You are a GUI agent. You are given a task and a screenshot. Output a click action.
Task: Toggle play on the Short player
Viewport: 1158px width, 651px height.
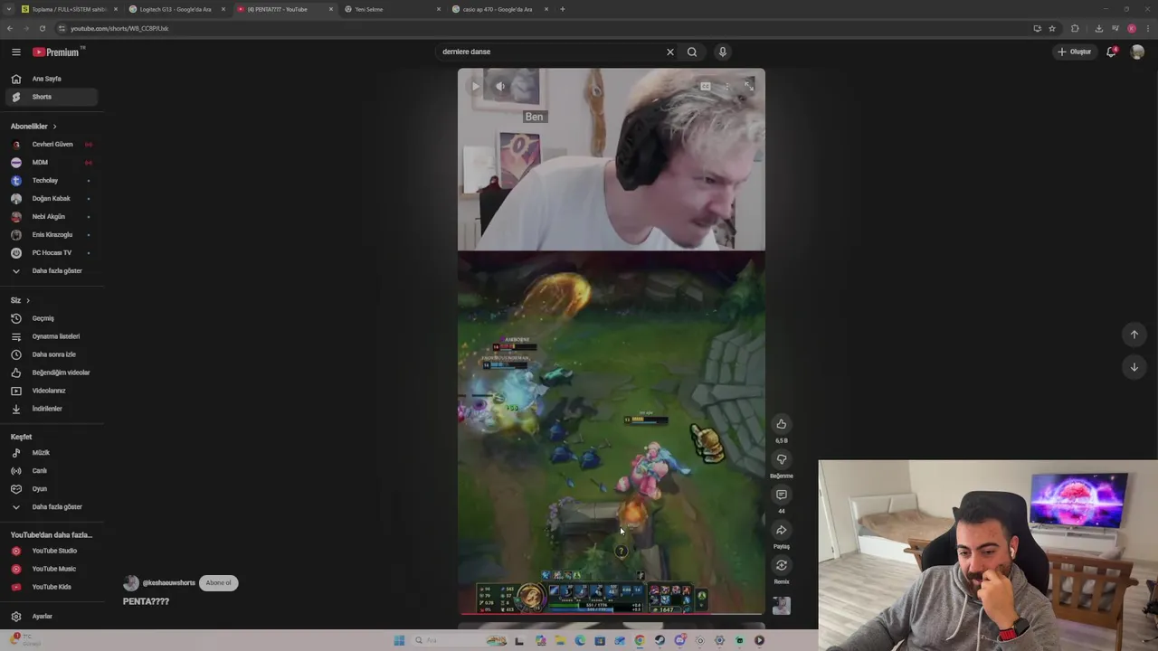[x=475, y=87]
